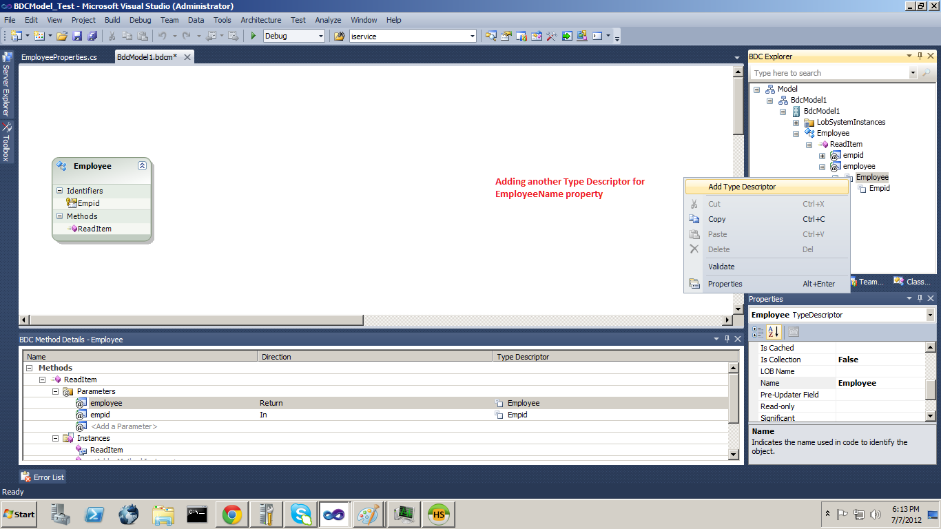This screenshot has width=941, height=529.
Task: Select the Alphabetical sort icon in Properties
Action: pyautogui.click(x=774, y=332)
